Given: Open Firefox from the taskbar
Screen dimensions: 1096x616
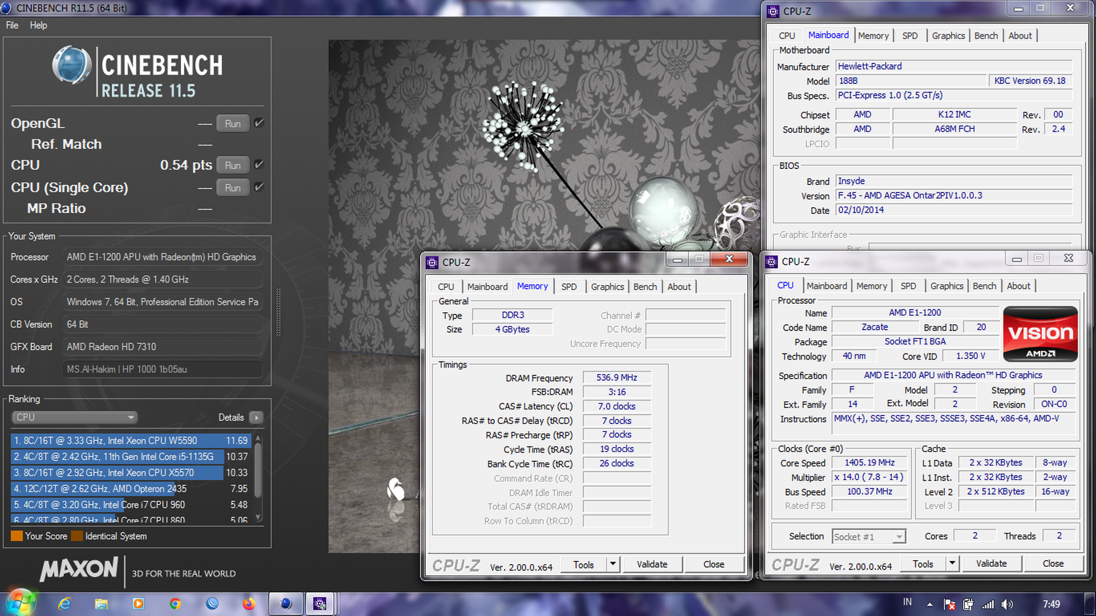Looking at the screenshot, I should pos(249,603).
